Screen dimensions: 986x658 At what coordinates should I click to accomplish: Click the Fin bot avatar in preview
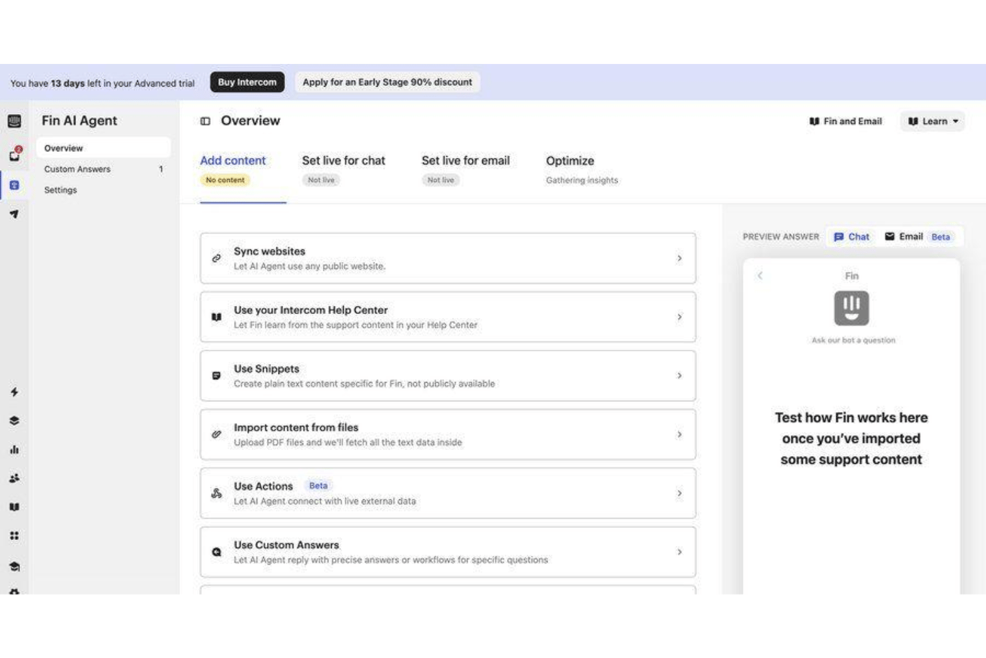(x=851, y=308)
